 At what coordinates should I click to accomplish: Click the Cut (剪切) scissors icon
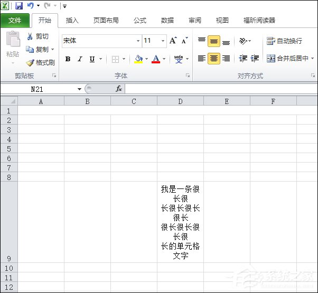pos(30,36)
